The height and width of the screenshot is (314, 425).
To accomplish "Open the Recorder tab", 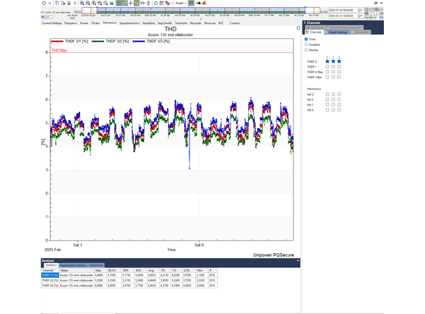I will (196, 23).
